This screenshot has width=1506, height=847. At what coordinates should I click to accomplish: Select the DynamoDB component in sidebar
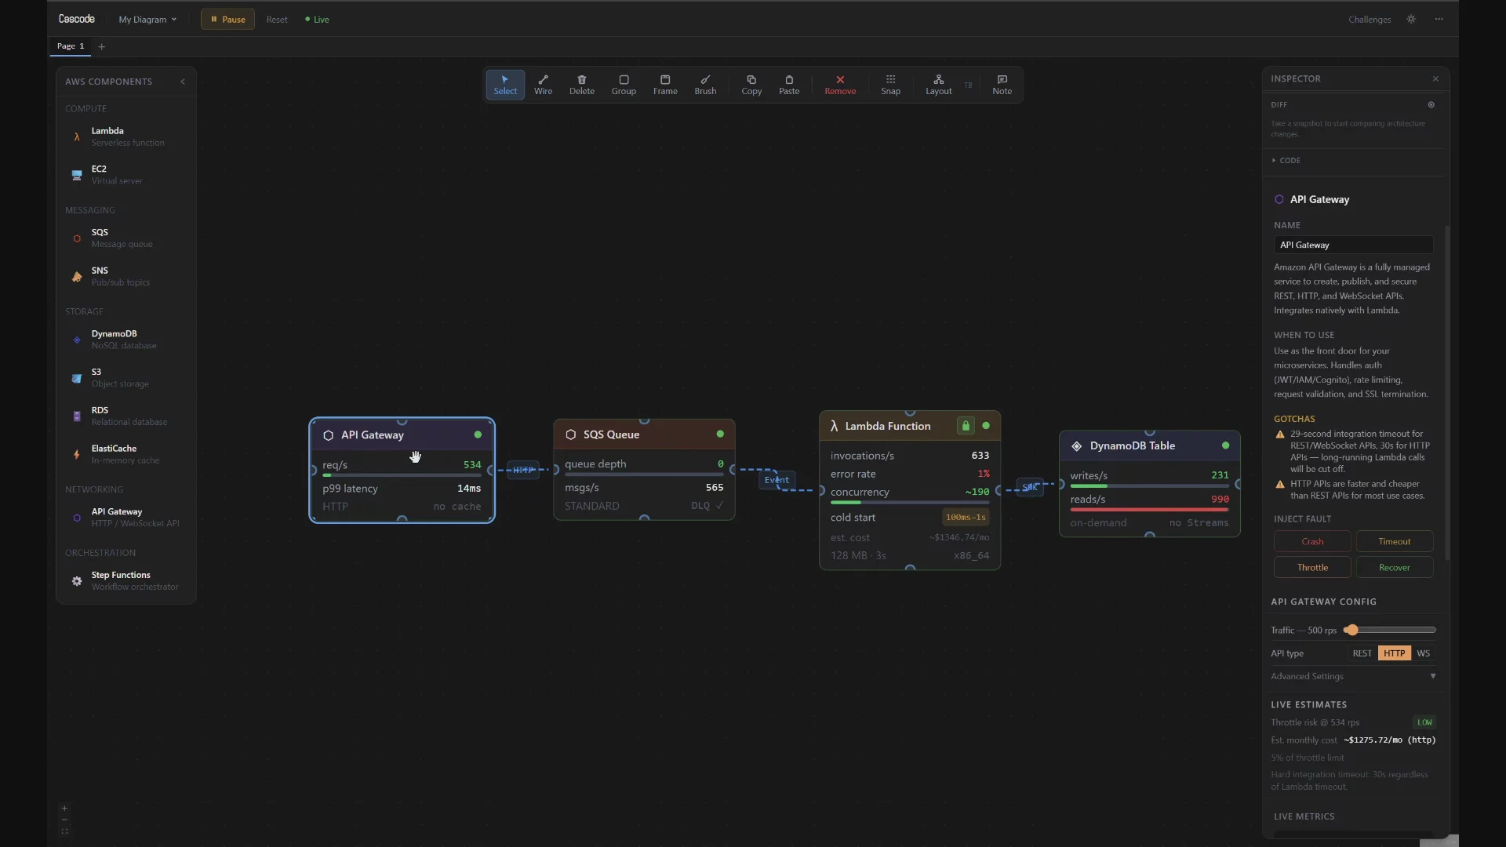click(x=126, y=340)
